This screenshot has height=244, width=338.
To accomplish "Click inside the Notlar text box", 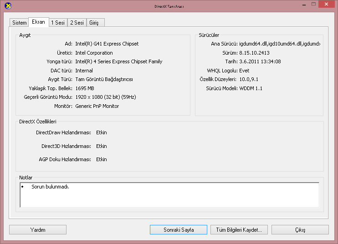I will coord(169,195).
